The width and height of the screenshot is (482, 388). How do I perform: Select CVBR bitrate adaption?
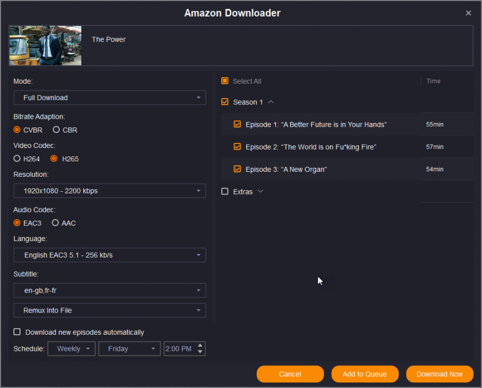pos(28,130)
